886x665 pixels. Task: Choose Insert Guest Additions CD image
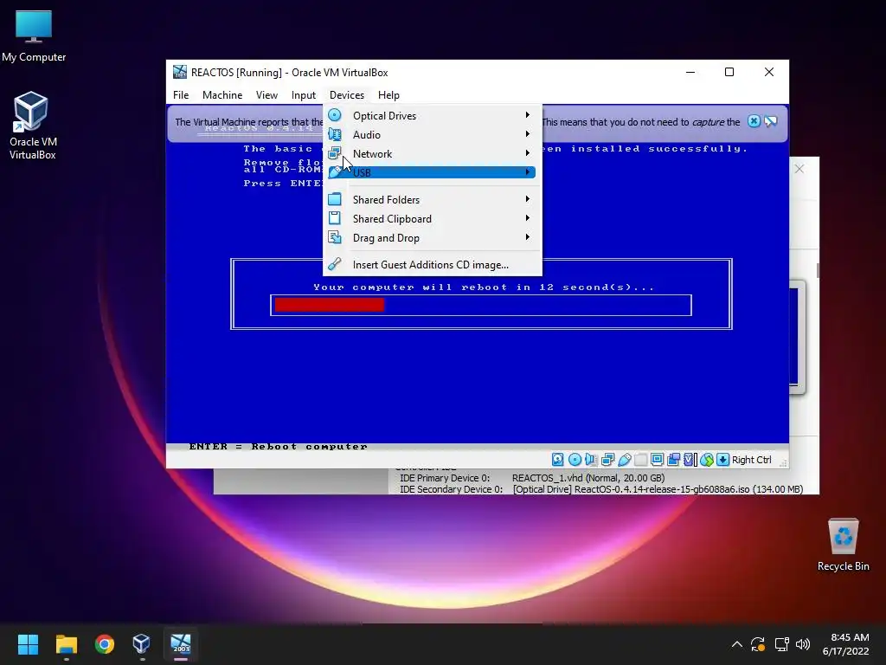[432, 265]
